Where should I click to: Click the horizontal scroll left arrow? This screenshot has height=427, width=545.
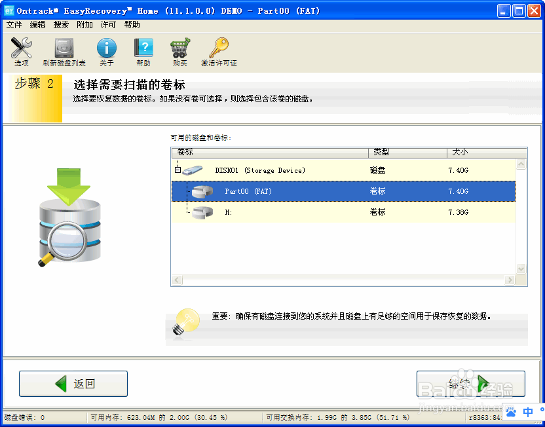(177, 280)
